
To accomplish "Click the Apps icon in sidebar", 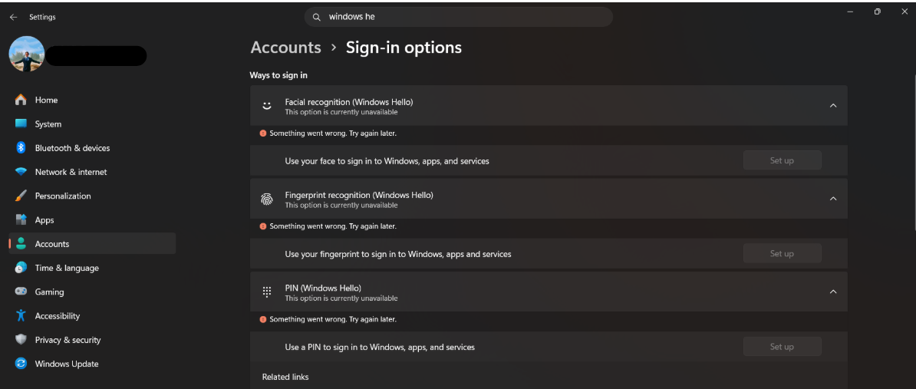I will (x=21, y=219).
